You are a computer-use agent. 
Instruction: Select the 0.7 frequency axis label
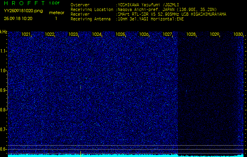[x=4, y=130]
